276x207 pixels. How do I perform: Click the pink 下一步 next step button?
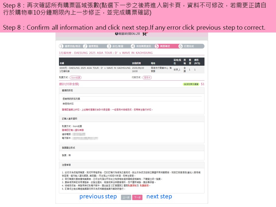point(137,198)
